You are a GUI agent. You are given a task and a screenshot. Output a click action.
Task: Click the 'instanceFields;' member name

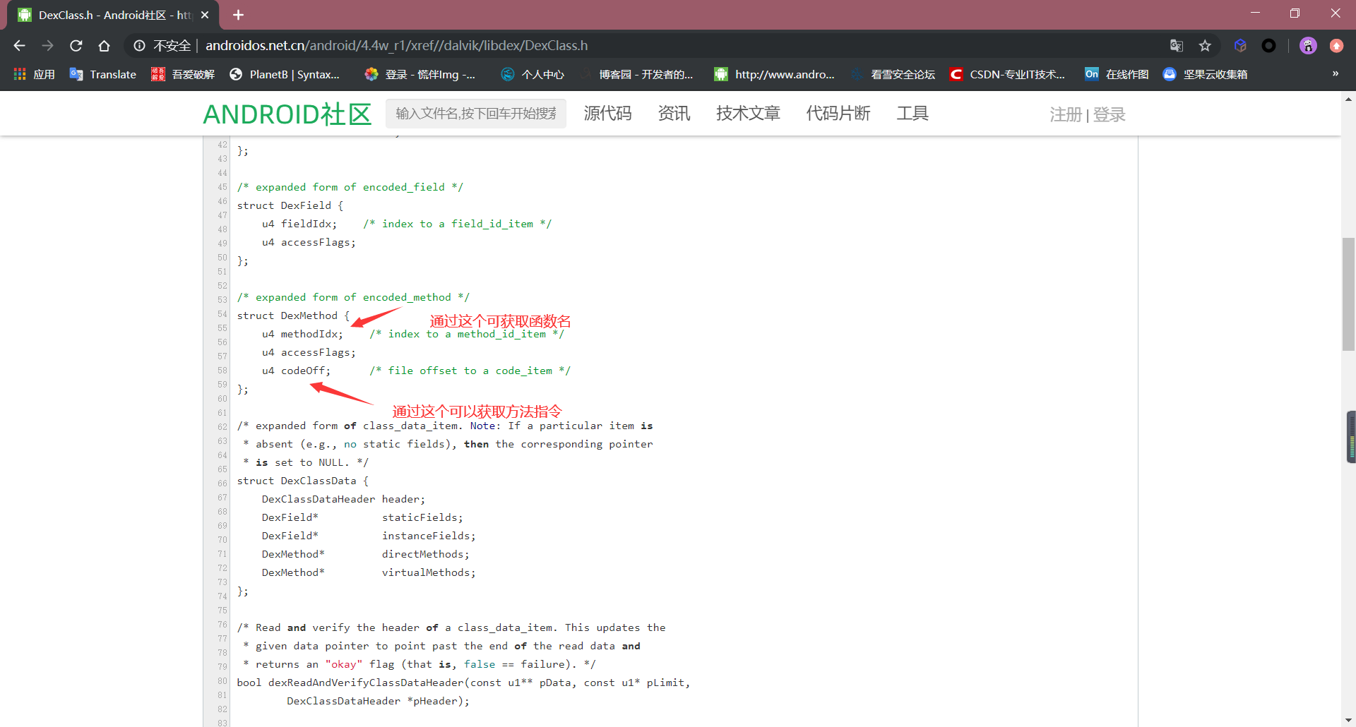[429, 536]
